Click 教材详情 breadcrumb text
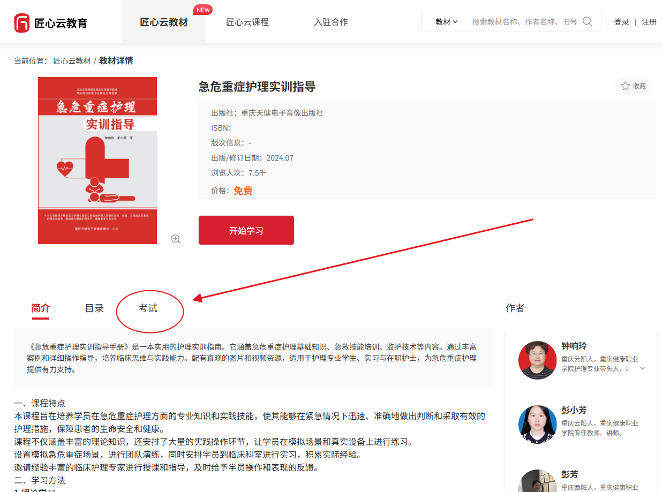The width and height of the screenshot is (663, 492). pyautogui.click(x=116, y=61)
